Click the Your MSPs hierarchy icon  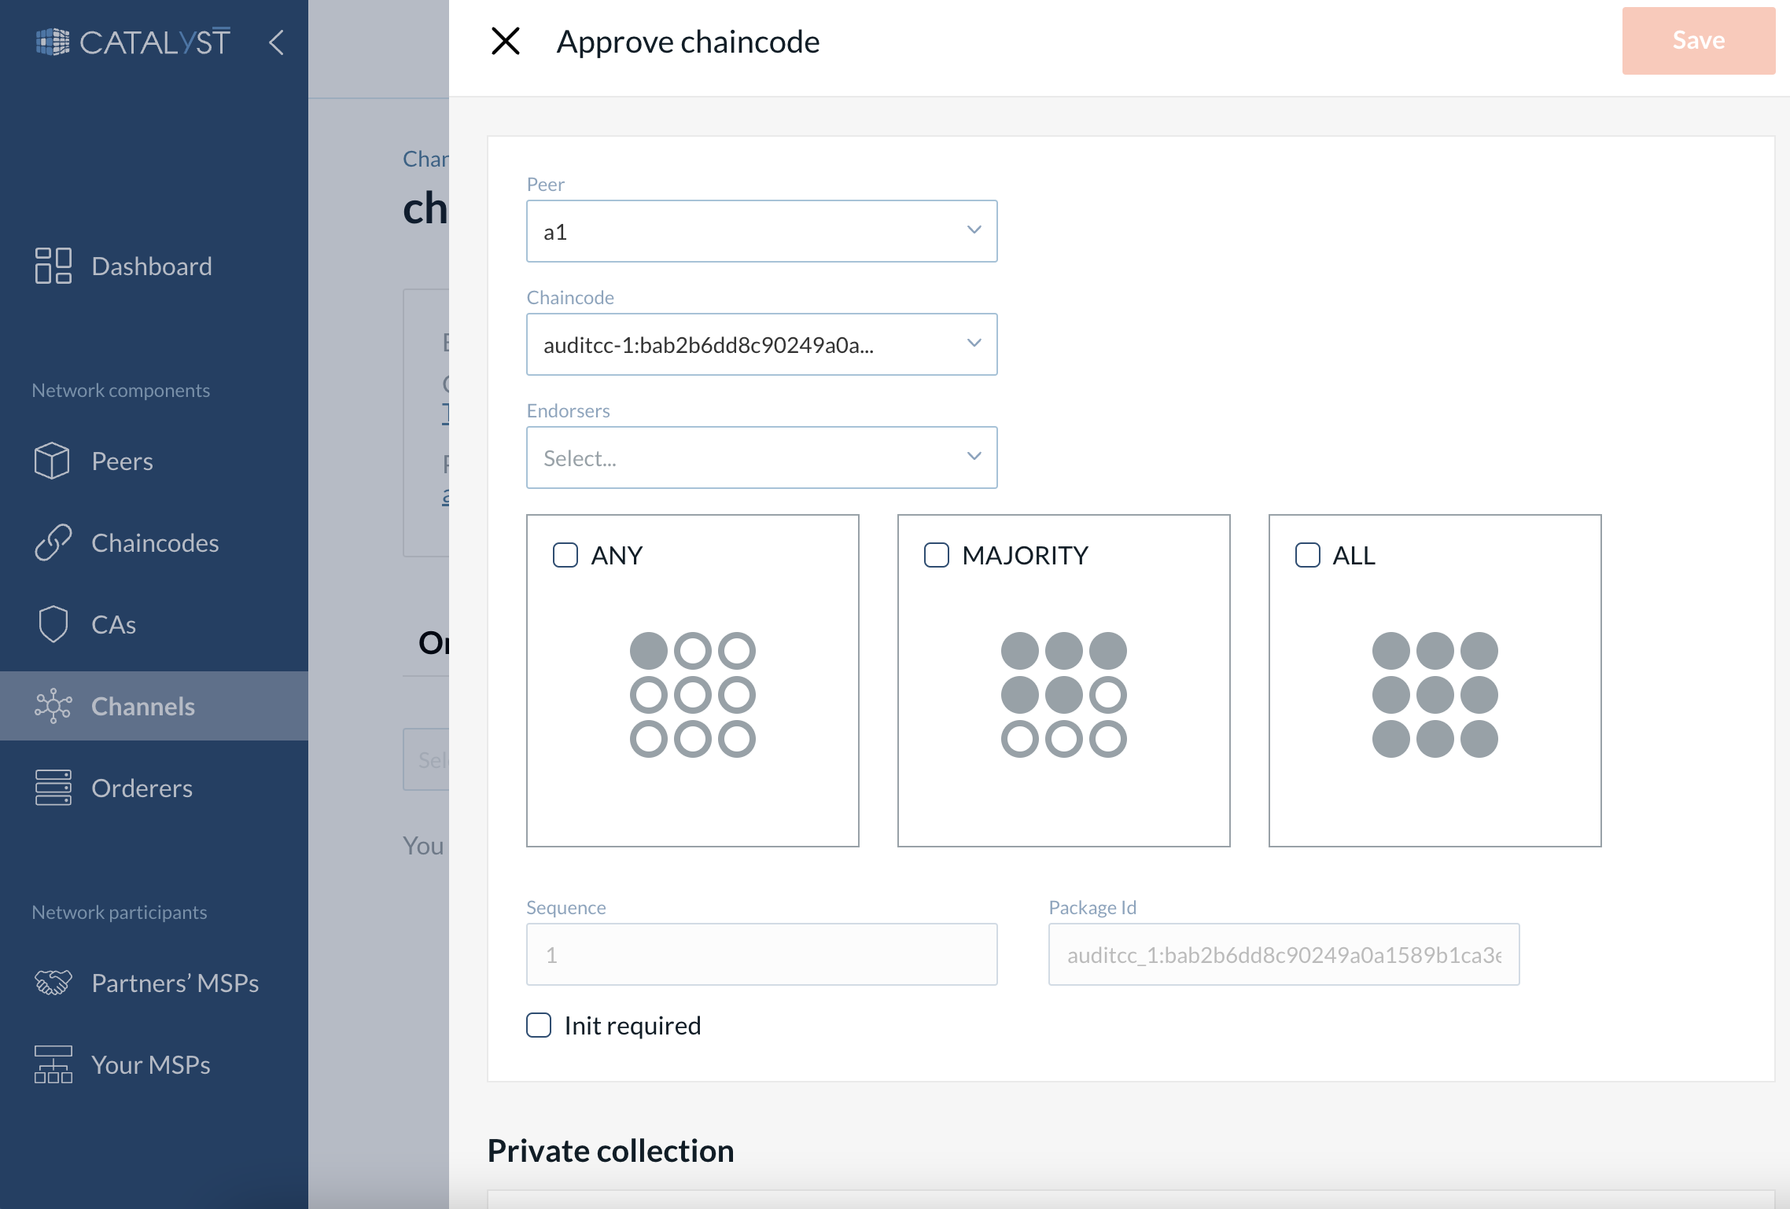[x=53, y=1064]
